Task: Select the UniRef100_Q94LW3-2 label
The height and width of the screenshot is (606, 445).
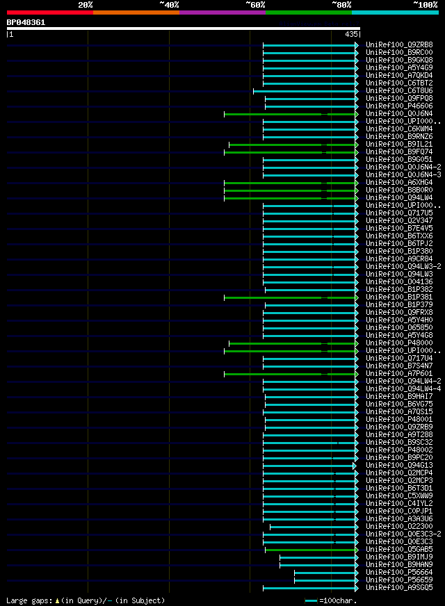Action: [404, 267]
